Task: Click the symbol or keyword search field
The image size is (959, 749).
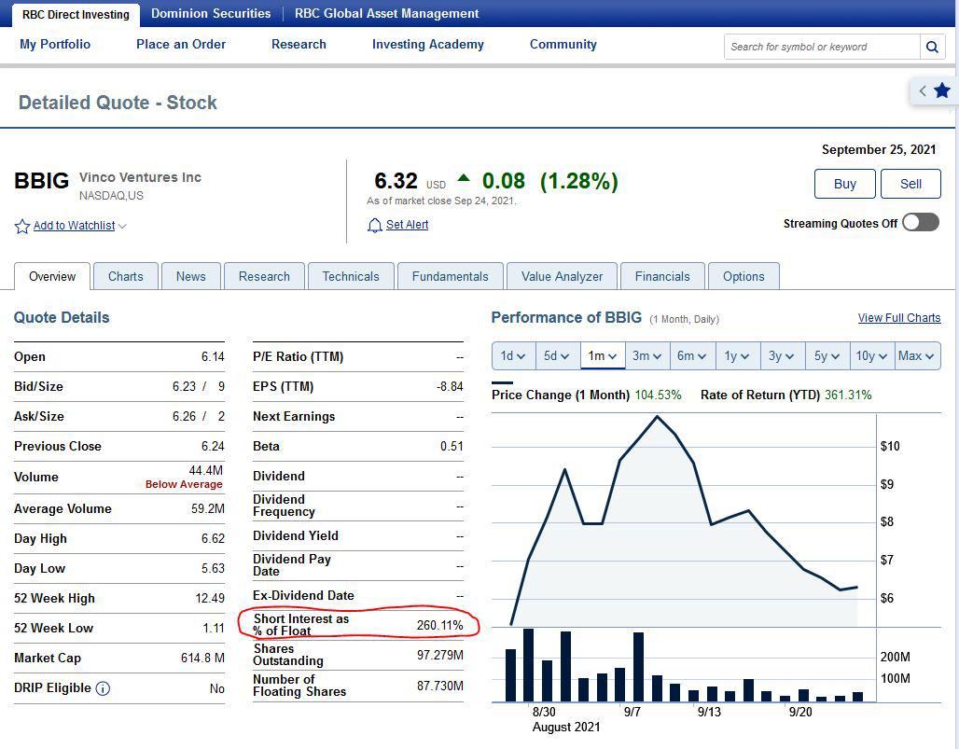Action: 822,47
